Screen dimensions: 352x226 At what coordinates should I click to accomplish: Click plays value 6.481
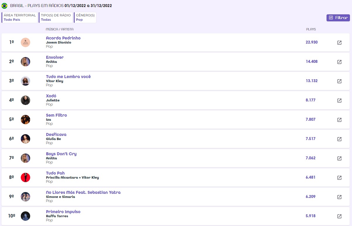[x=310, y=177]
